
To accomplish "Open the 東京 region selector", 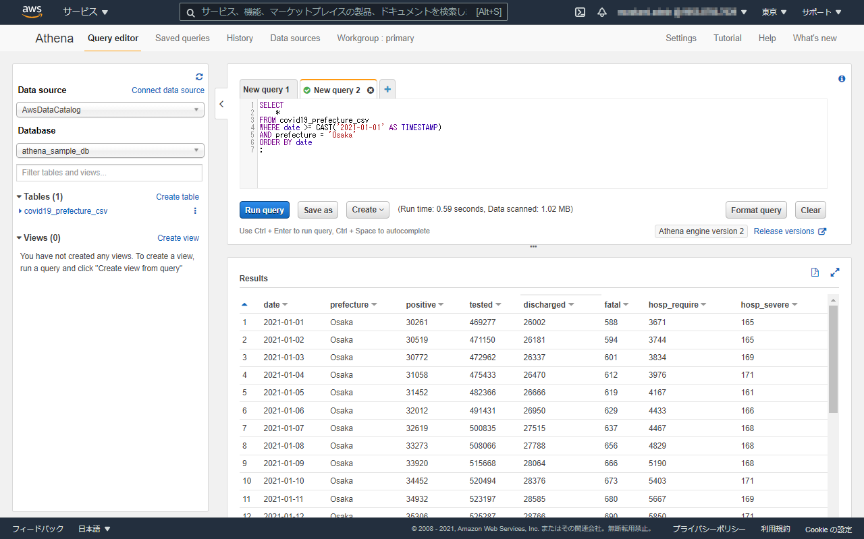I will (774, 12).
